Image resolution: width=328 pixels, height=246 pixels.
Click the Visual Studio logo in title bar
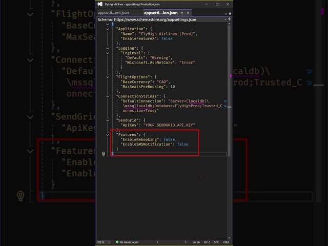tap(100, 4)
